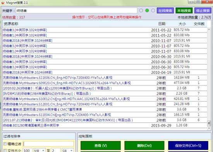Select the Mythbusters.S11E06 result row
The width and height of the screenshot is (213, 152).
105,78
